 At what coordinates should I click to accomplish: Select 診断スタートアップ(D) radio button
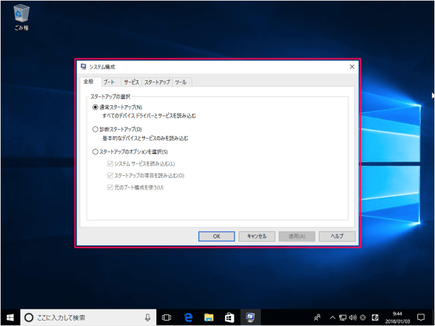point(95,129)
